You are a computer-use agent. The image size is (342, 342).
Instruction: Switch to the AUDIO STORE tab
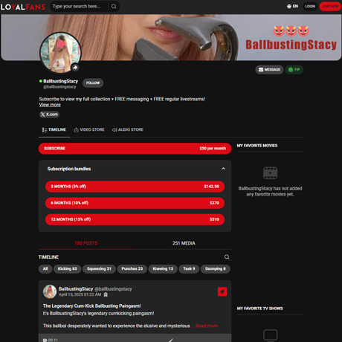coord(128,129)
